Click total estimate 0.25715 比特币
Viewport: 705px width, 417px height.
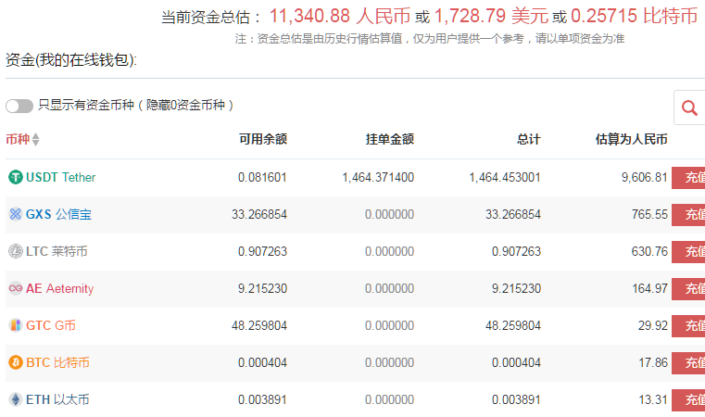pyautogui.click(x=634, y=16)
